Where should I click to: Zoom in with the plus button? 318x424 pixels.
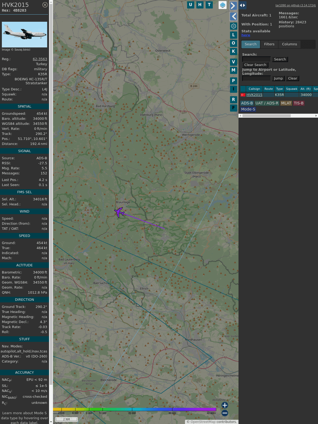225,405
